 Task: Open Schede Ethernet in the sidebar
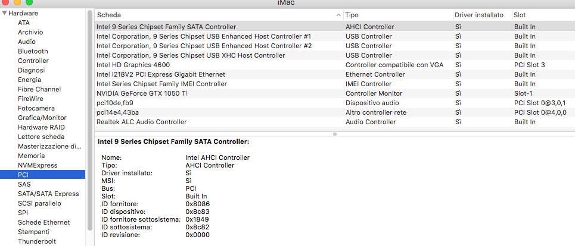[x=43, y=222]
